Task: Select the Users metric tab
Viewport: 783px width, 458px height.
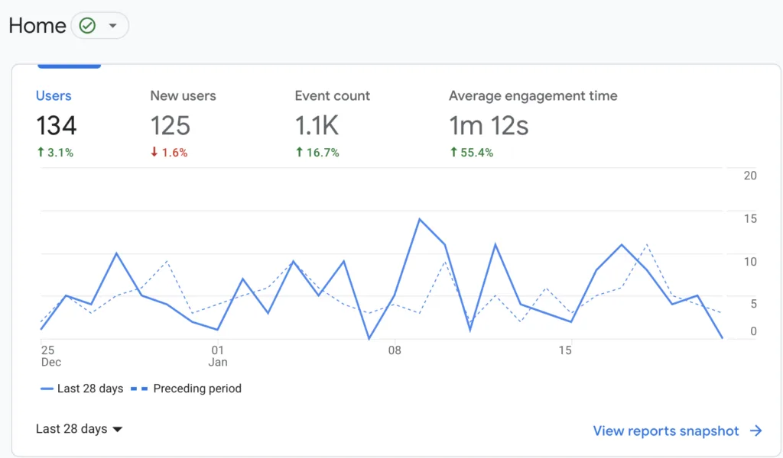Action: pos(54,95)
